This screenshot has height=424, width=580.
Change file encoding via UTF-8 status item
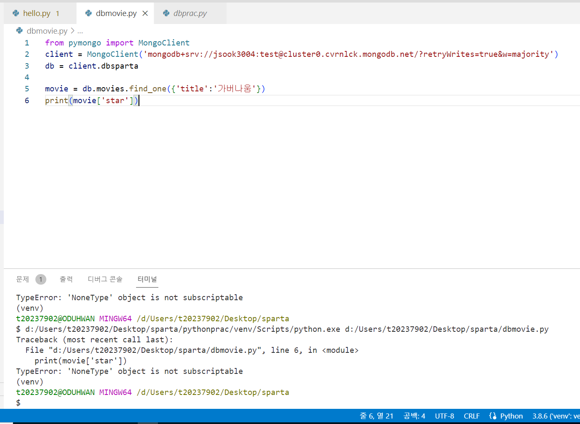444,416
